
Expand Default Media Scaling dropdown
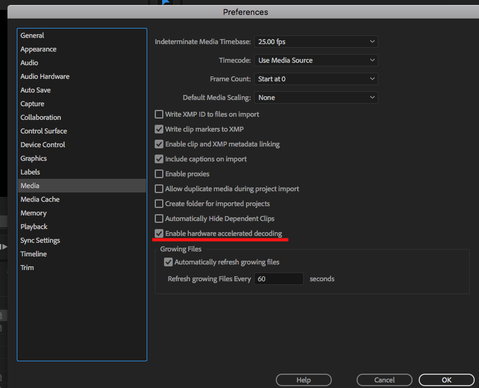click(316, 97)
